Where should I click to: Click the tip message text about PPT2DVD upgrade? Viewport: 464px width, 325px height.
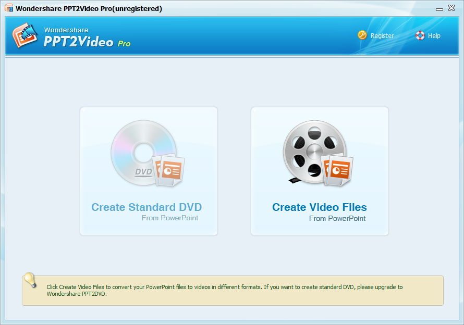pyautogui.click(x=224, y=290)
